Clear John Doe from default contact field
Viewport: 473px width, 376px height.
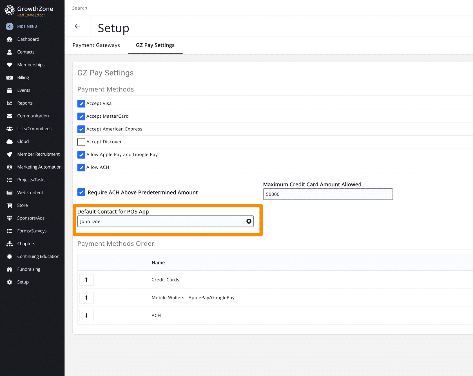click(249, 221)
